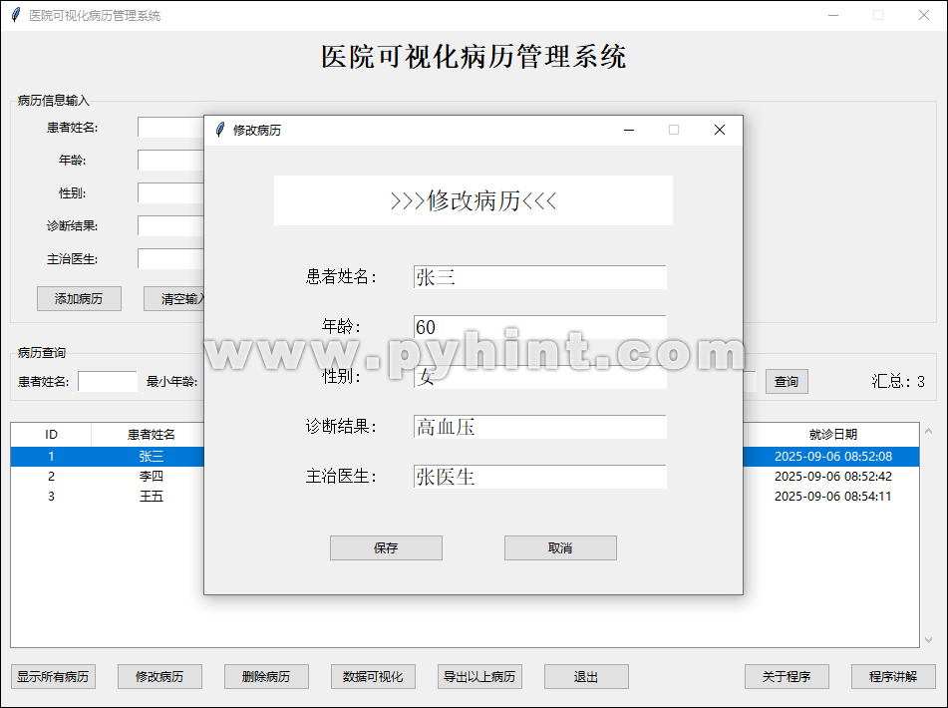Viewport: 948px width, 708px height.
Task: Click the bottom 修改病历 button
Action: [x=159, y=676]
